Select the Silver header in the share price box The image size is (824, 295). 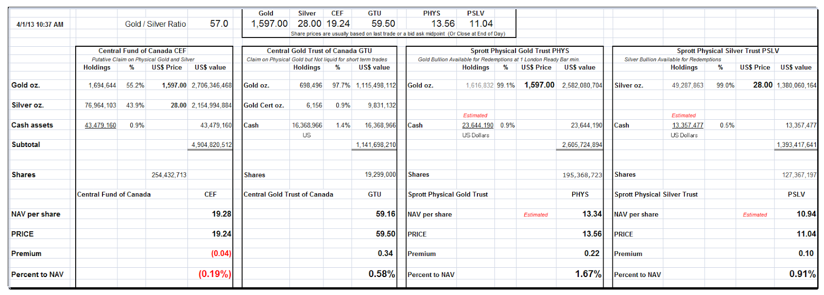click(x=307, y=13)
